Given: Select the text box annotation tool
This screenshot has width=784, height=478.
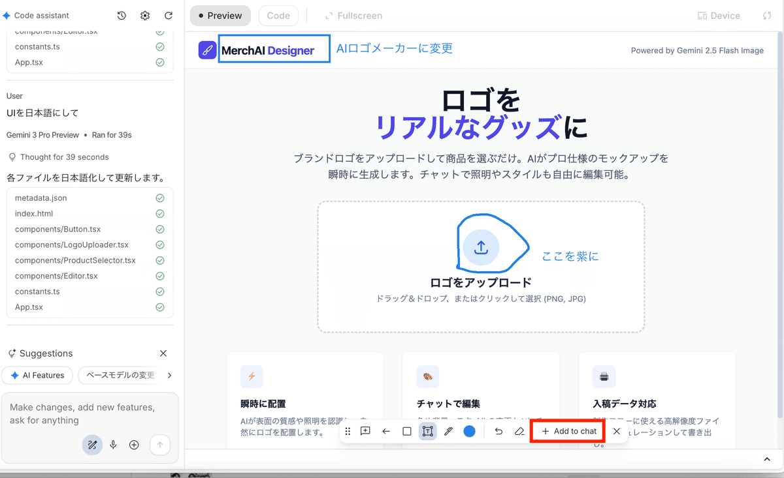Looking at the screenshot, I should [x=427, y=431].
